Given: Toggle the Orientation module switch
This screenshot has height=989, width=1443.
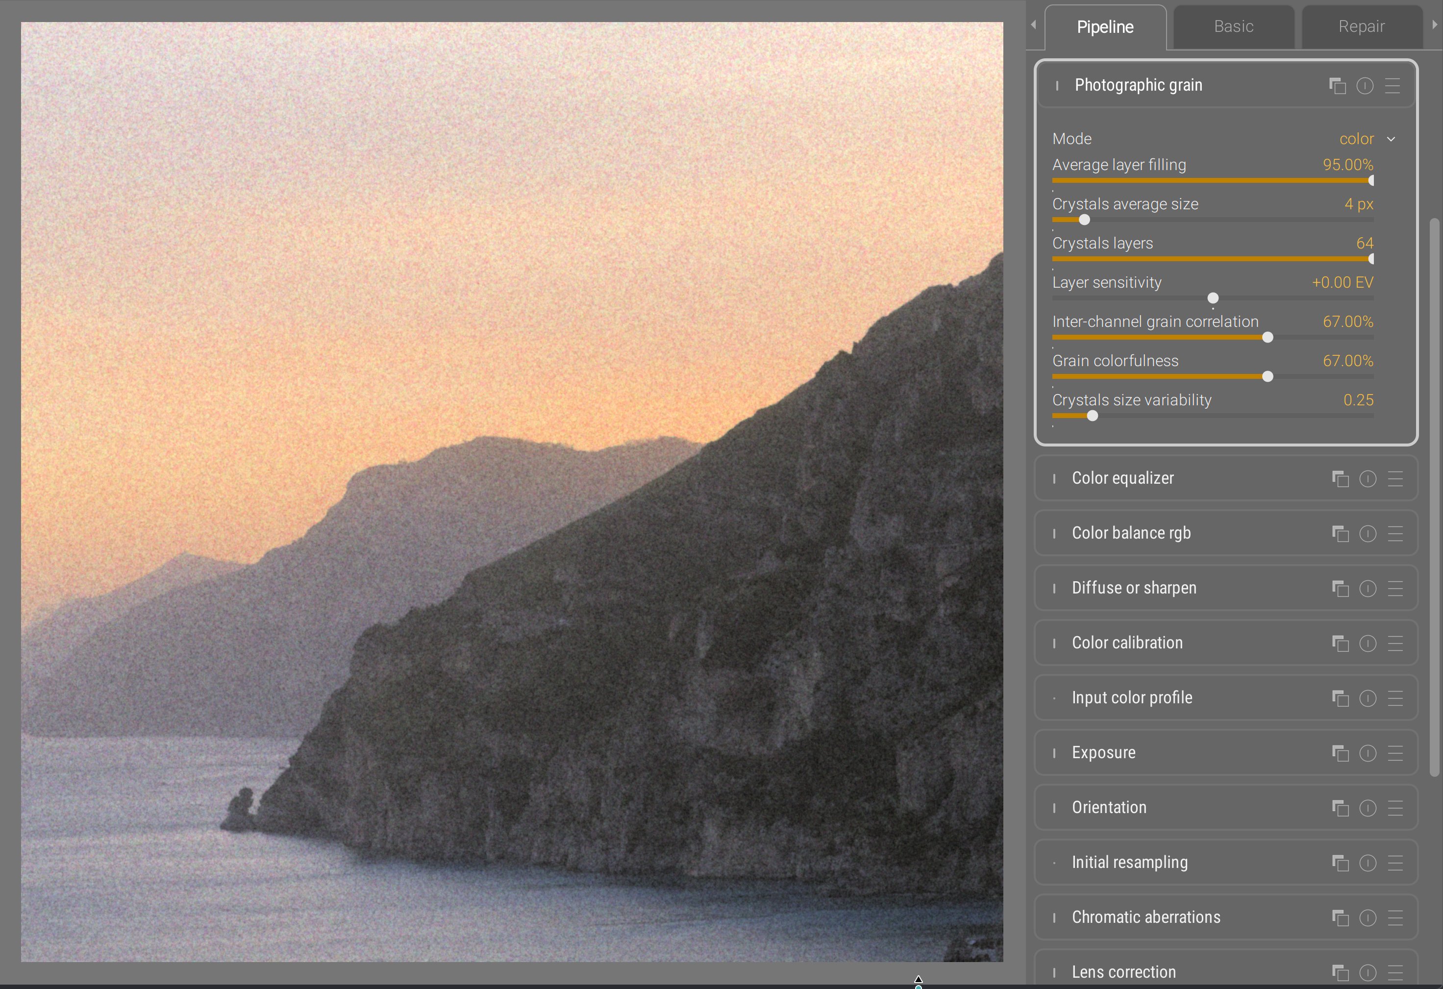Looking at the screenshot, I should click(1054, 808).
